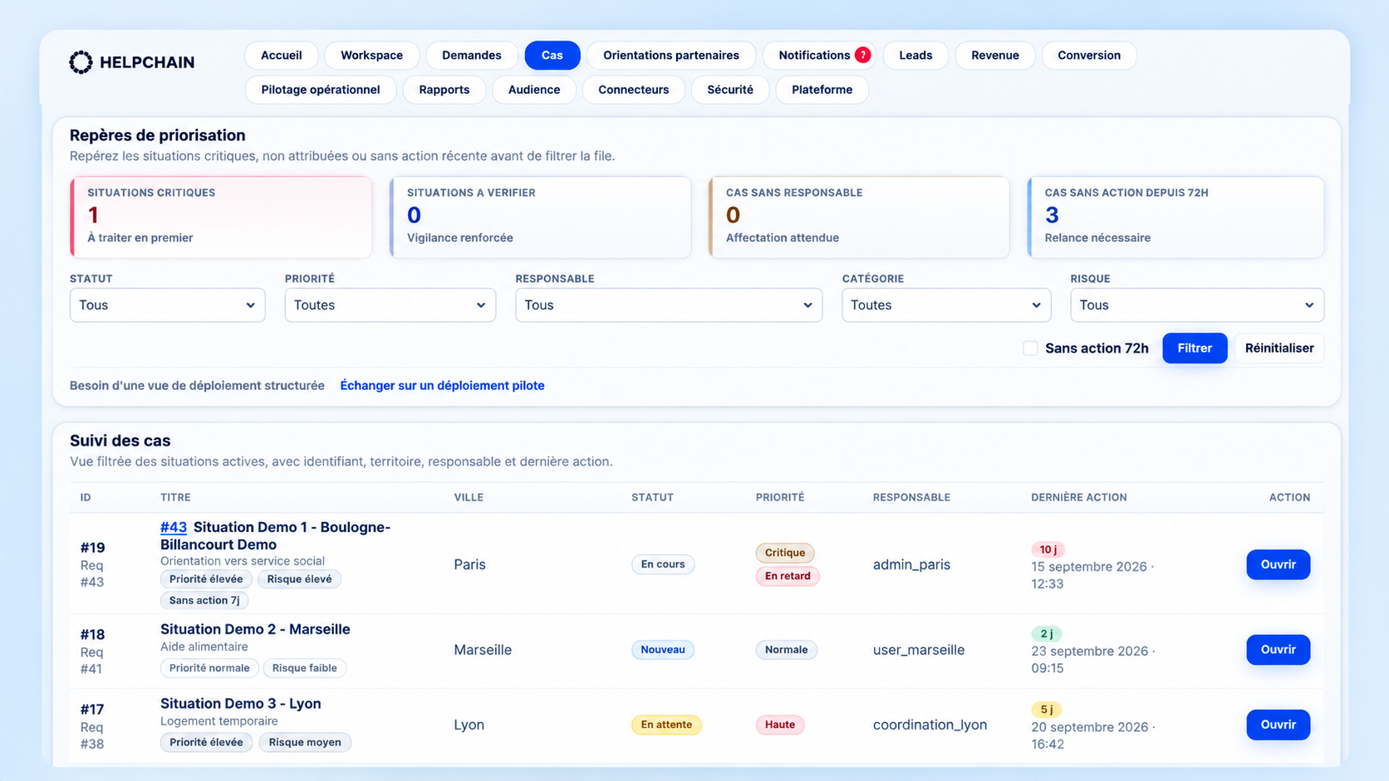1389x781 pixels.
Task: Open the #43 request link
Action: click(x=174, y=527)
